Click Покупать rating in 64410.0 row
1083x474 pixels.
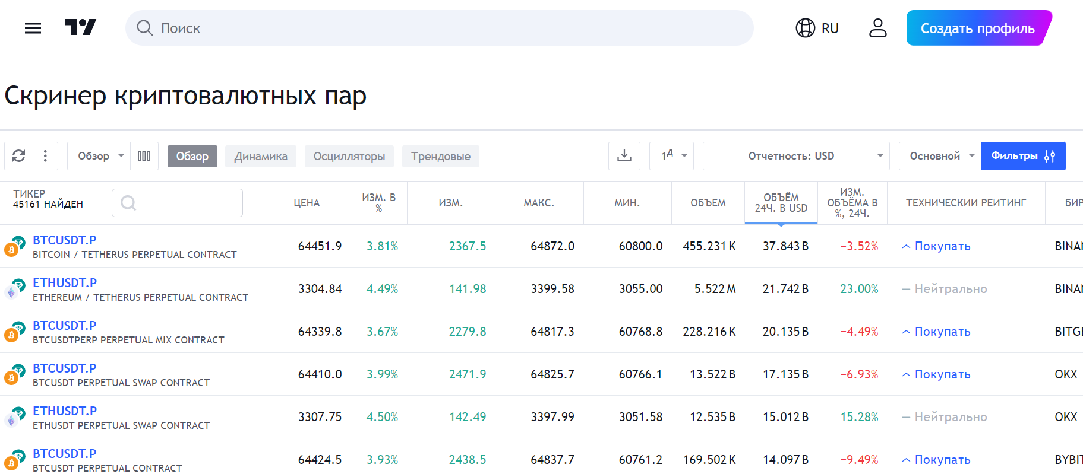[x=936, y=374]
